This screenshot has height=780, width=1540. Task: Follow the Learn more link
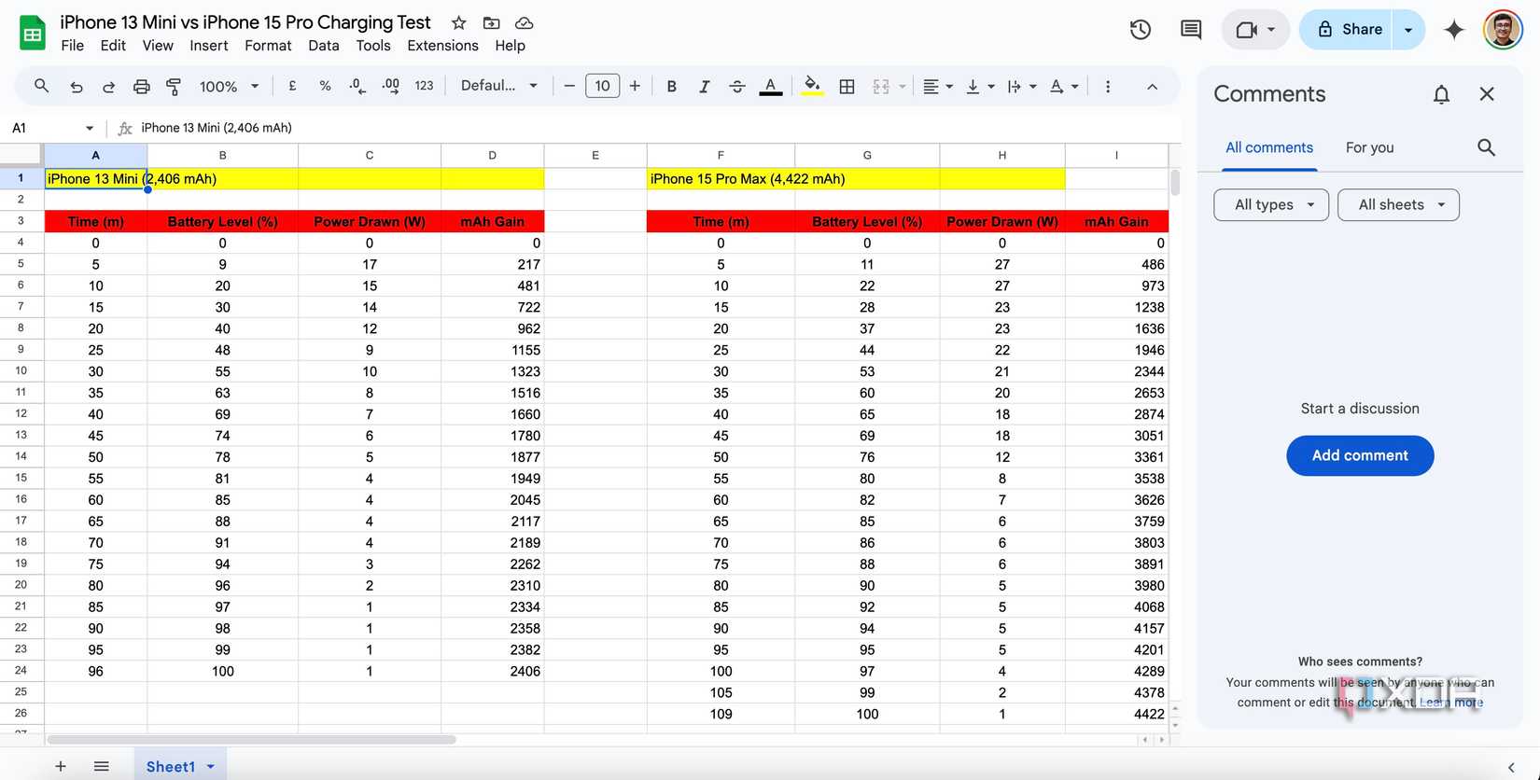[x=1451, y=703]
